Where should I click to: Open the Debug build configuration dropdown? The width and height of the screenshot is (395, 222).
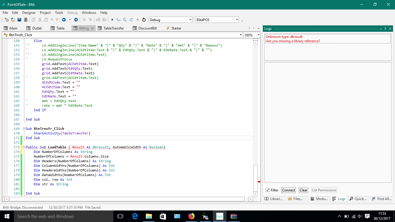190,20
